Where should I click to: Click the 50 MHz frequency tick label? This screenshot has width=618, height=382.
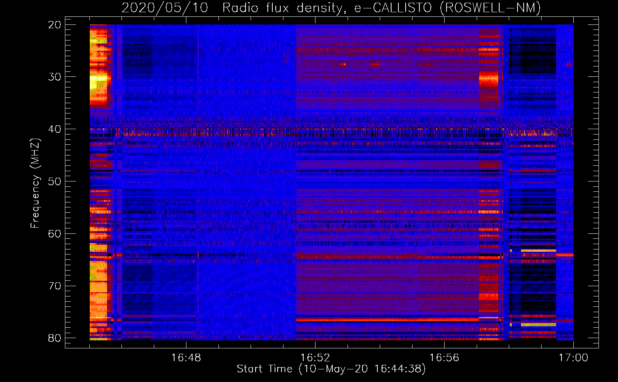55,181
